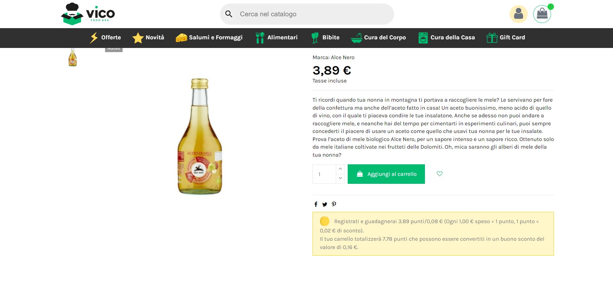
Task: Open Salumi e Formaggi category
Action: (209, 38)
